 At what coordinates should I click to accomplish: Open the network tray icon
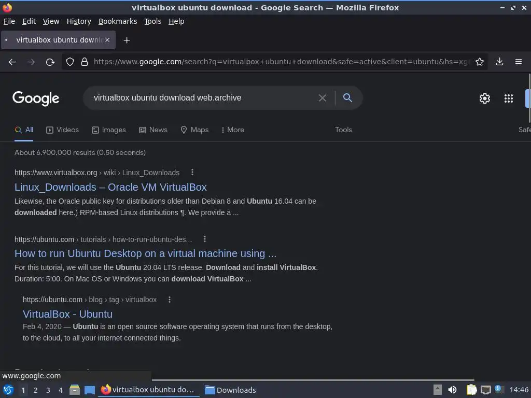(485, 390)
